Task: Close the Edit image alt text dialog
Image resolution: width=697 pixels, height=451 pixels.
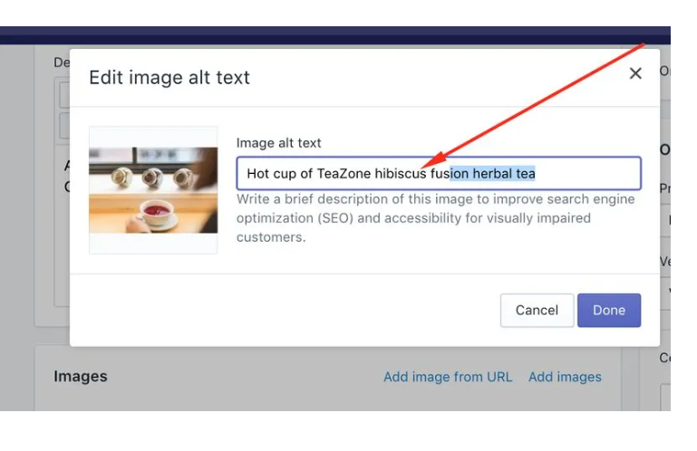Action: 635,73
